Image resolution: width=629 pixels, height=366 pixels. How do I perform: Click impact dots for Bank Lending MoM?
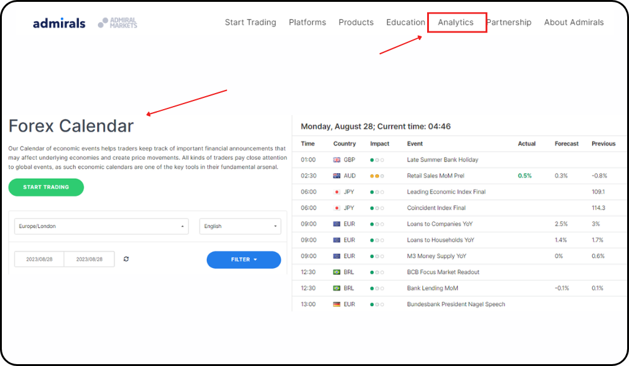[x=377, y=288]
